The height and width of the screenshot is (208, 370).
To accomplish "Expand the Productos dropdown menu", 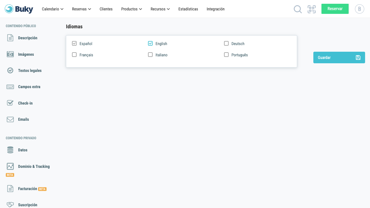I will coord(132,9).
